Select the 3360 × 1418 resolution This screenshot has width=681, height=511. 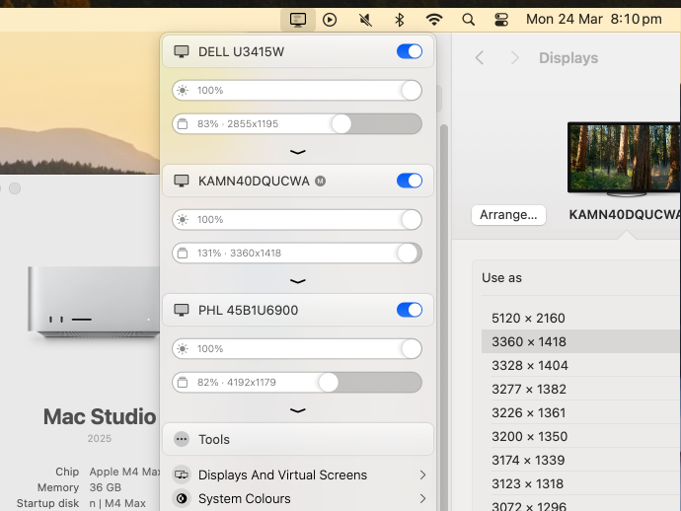pyautogui.click(x=581, y=341)
